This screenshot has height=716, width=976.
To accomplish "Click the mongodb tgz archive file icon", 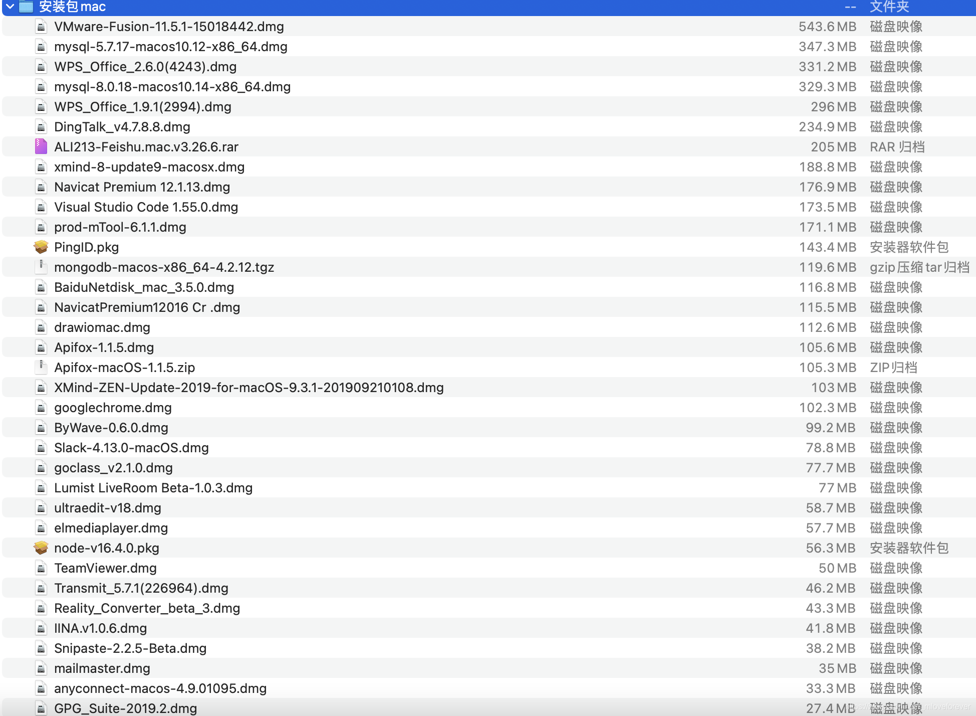I will (x=41, y=267).
